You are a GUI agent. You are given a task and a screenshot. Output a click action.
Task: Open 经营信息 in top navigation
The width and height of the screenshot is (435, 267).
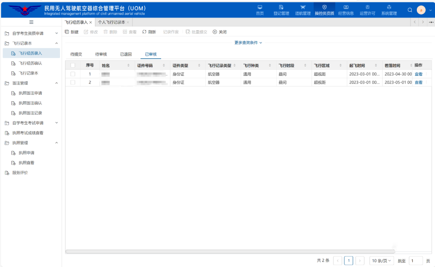click(346, 10)
